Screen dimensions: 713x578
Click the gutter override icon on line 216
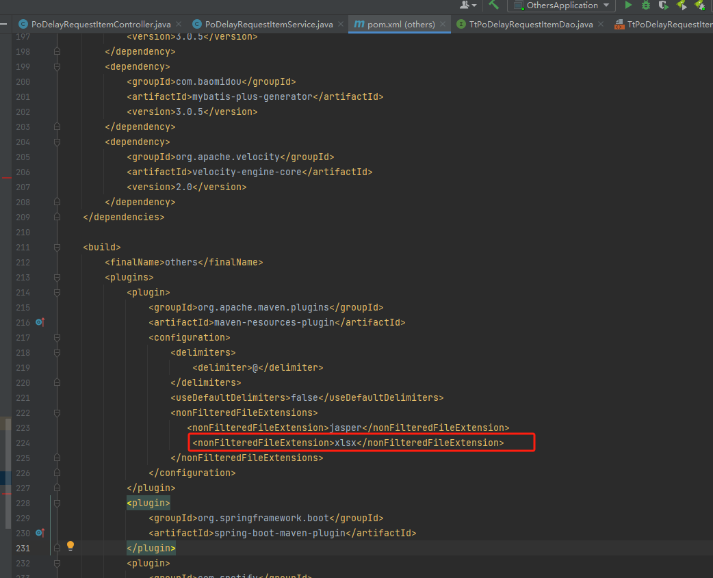tap(40, 322)
